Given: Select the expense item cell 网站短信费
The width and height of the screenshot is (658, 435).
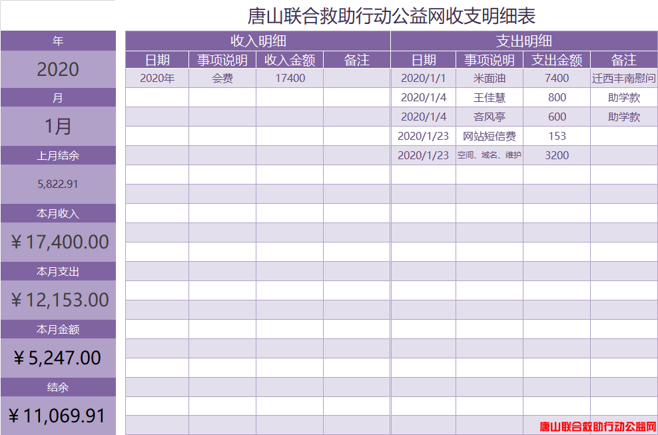Looking at the screenshot, I should [x=490, y=136].
